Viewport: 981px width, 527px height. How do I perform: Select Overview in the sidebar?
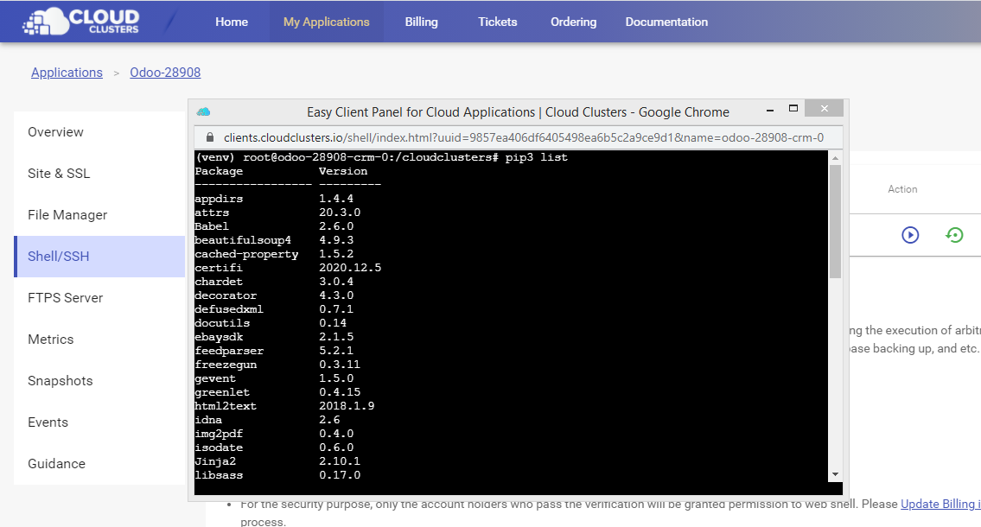55,131
